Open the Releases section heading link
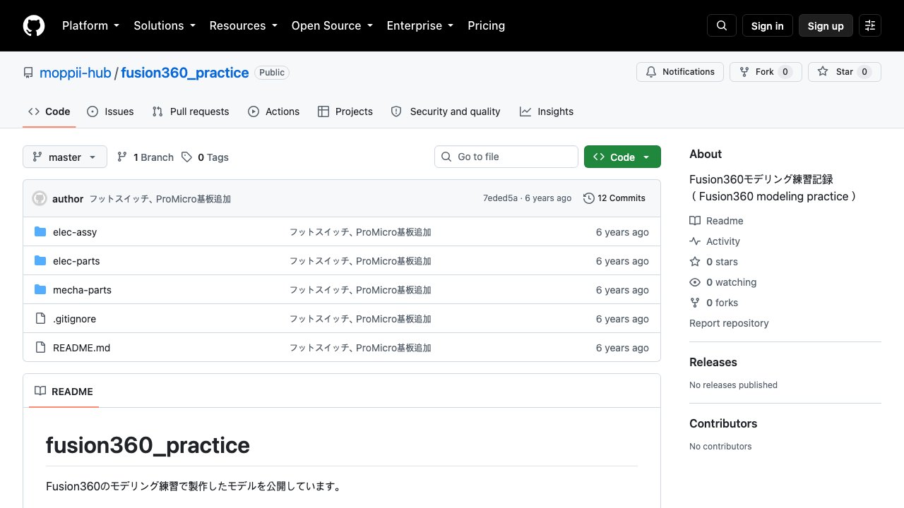This screenshot has width=904, height=508. [x=713, y=362]
